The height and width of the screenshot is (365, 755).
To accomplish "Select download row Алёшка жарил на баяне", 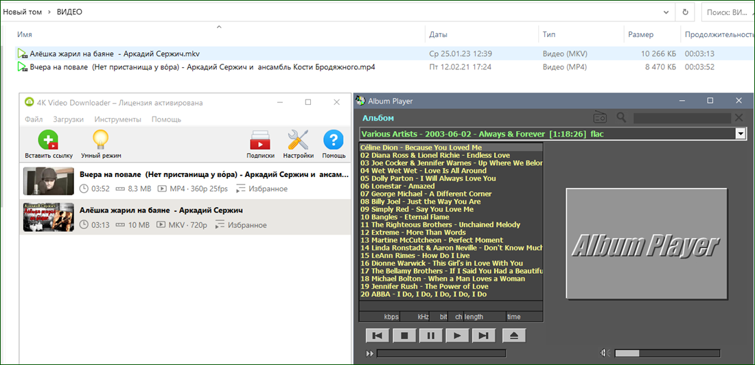I will point(185,217).
